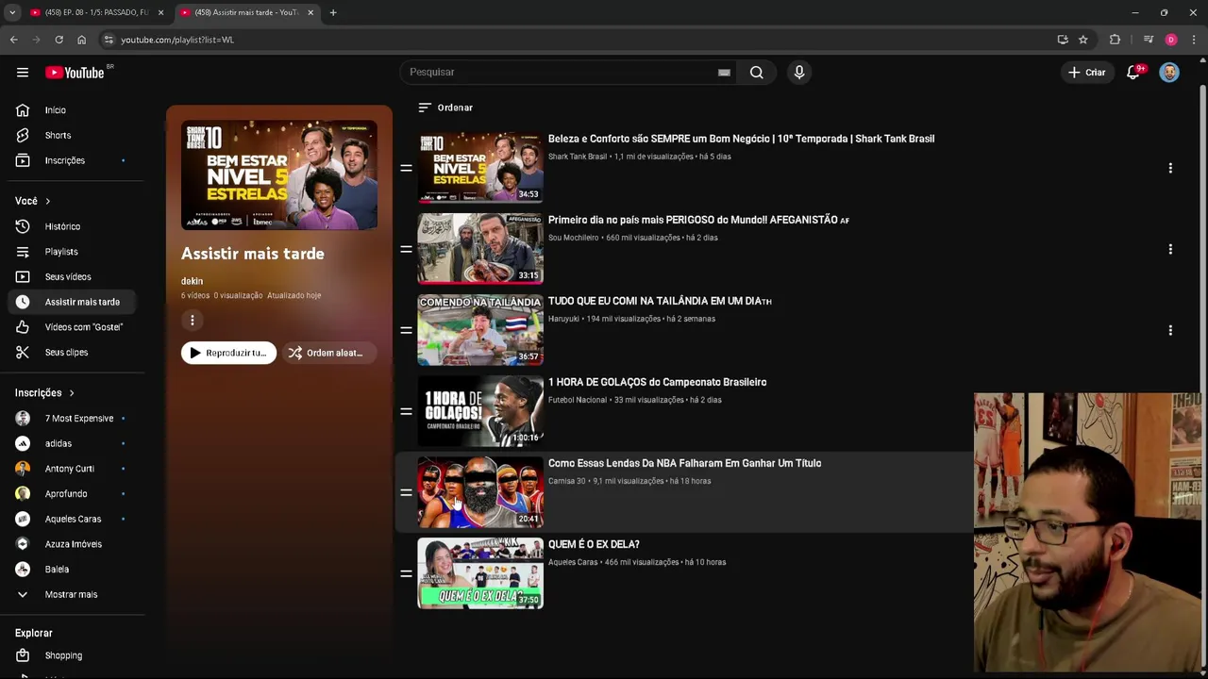The height and width of the screenshot is (679, 1208).
Task: Open Quem é o ex dela thumbnail
Action: click(480, 573)
